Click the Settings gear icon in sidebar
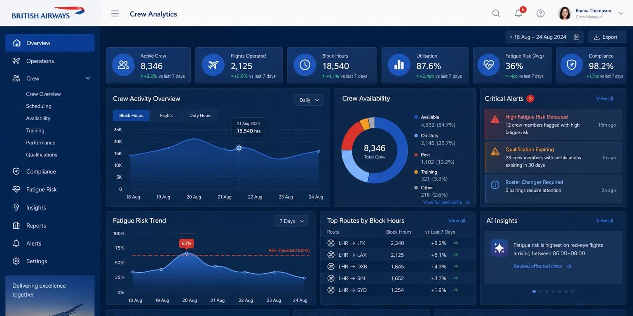Viewport: 633px width, 316px height. [x=16, y=261]
